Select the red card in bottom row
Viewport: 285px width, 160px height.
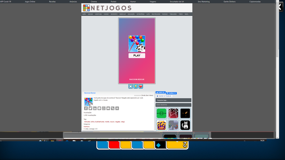tap(114, 145)
